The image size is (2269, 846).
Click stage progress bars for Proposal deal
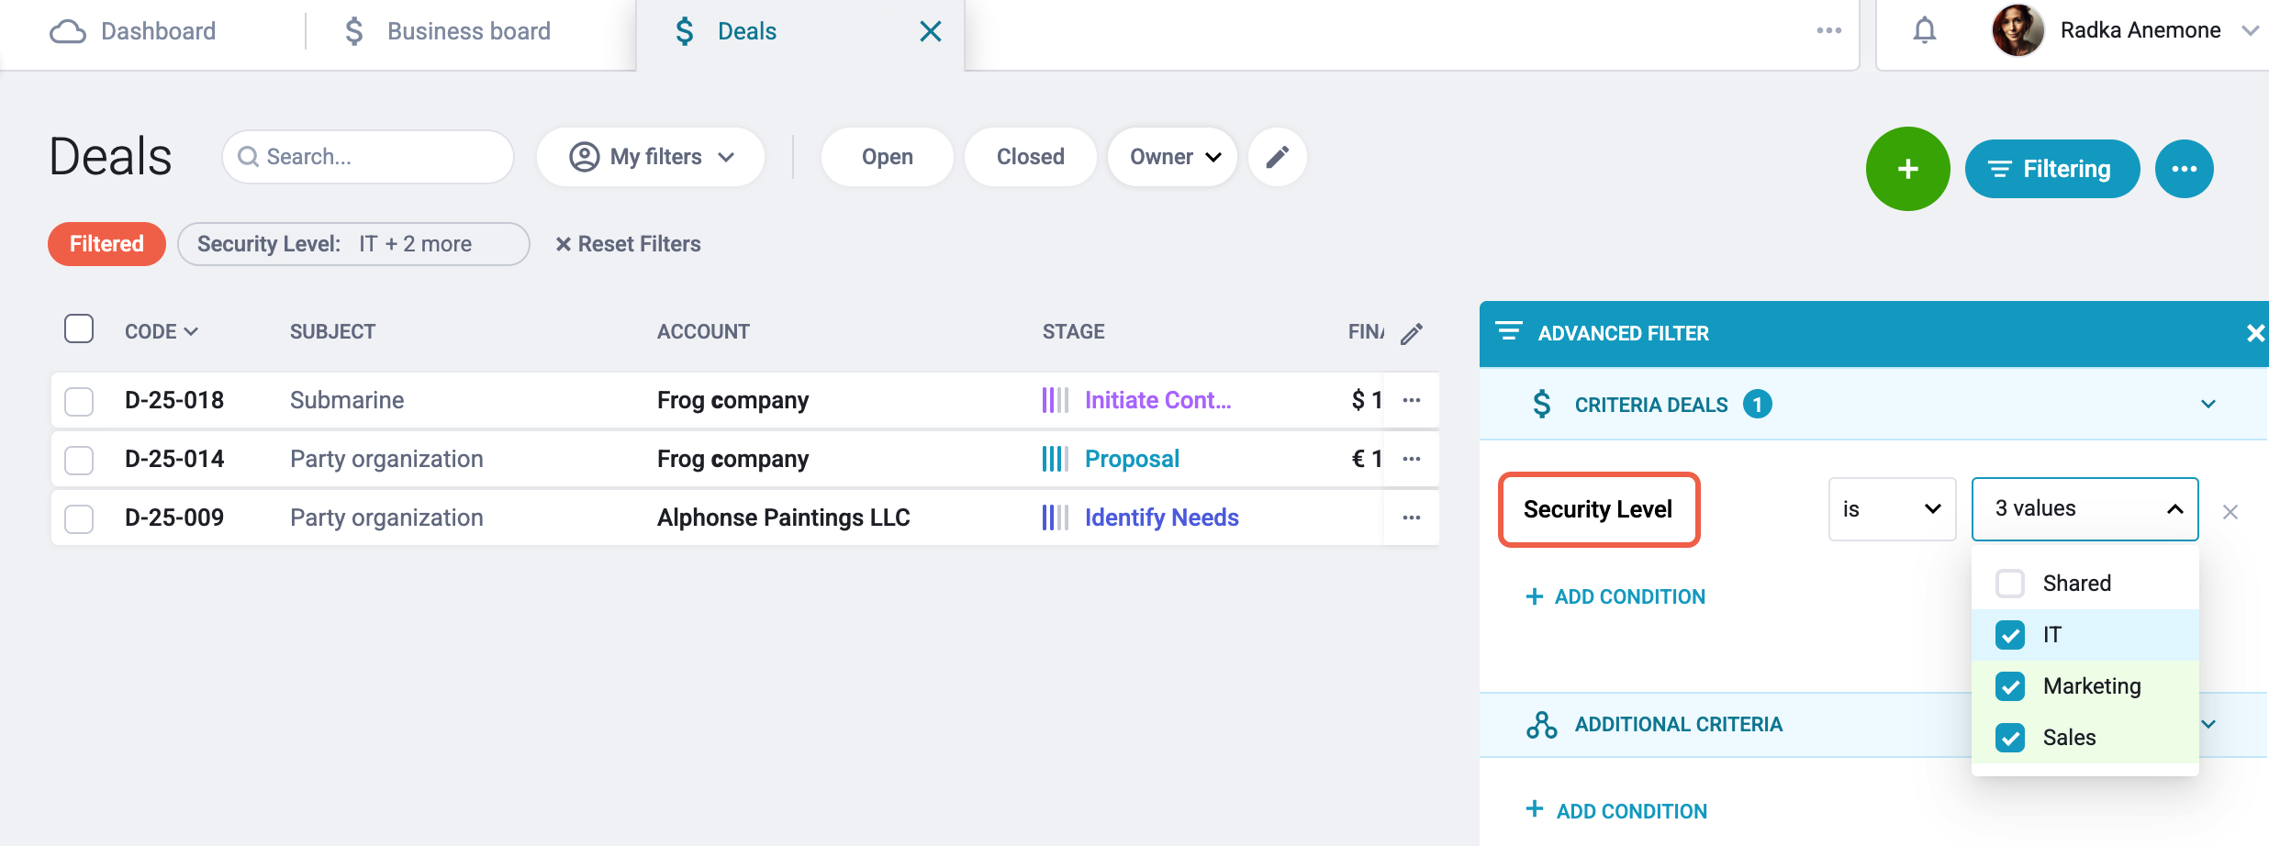point(1056,459)
